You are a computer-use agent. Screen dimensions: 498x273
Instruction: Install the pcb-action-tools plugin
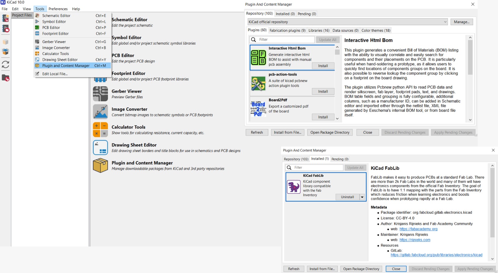[323, 91]
